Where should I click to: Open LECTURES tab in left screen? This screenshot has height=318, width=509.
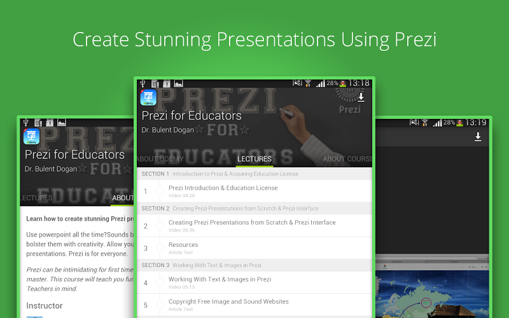point(36,198)
